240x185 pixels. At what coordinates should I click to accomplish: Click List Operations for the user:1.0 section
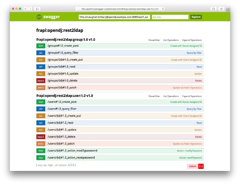[x=171, y=96]
